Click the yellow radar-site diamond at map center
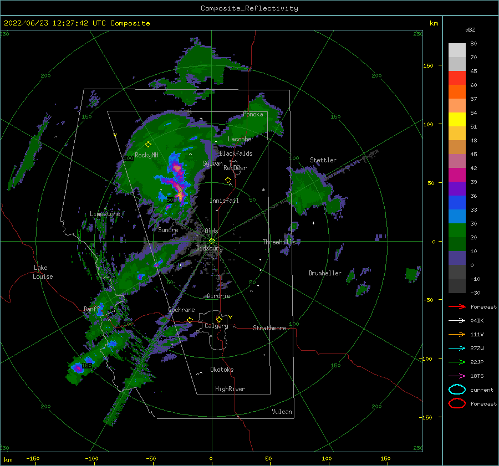The image size is (499, 466). click(212, 241)
